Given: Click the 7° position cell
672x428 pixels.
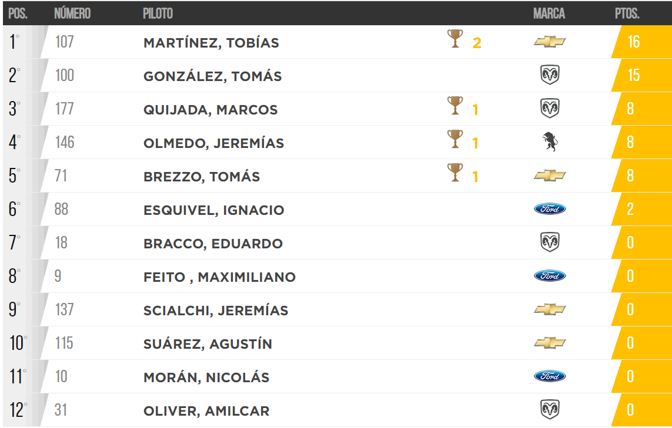Looking at the screenshot, I should tap(15, 243).
